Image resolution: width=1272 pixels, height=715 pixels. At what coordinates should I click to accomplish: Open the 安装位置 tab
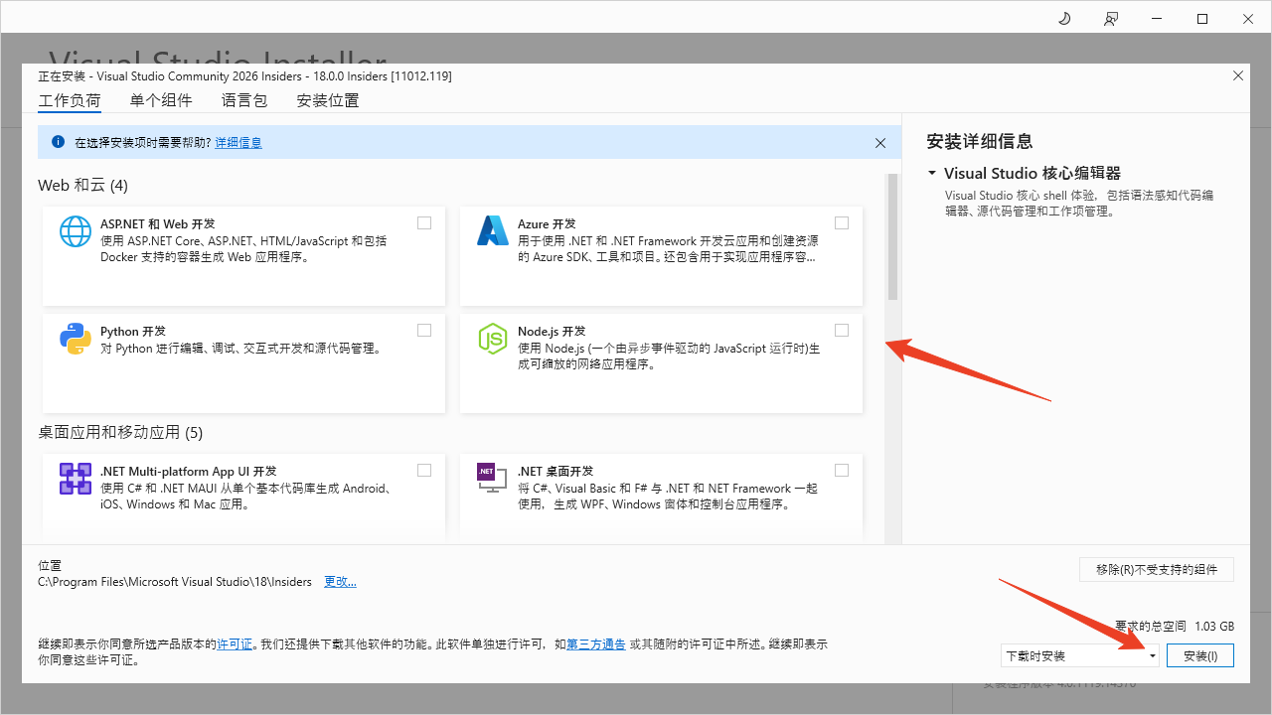(x=328, y=100)
